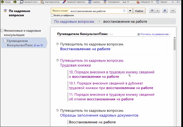Click the По кадровым вопросам signpost icon

5,11
